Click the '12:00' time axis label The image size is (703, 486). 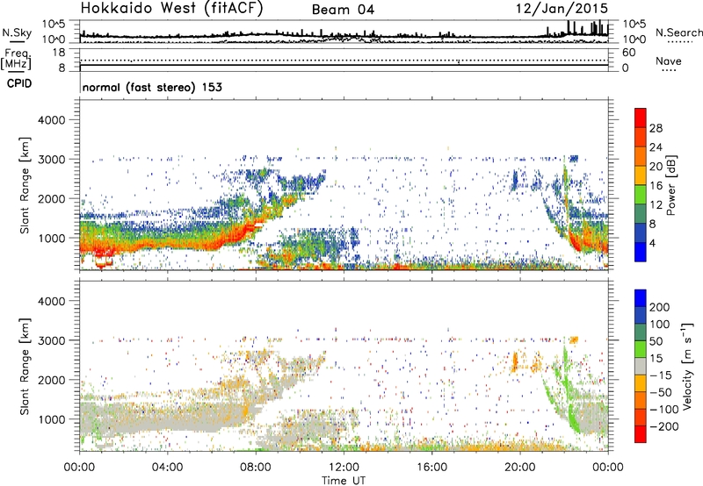click(x=344, y=468)
